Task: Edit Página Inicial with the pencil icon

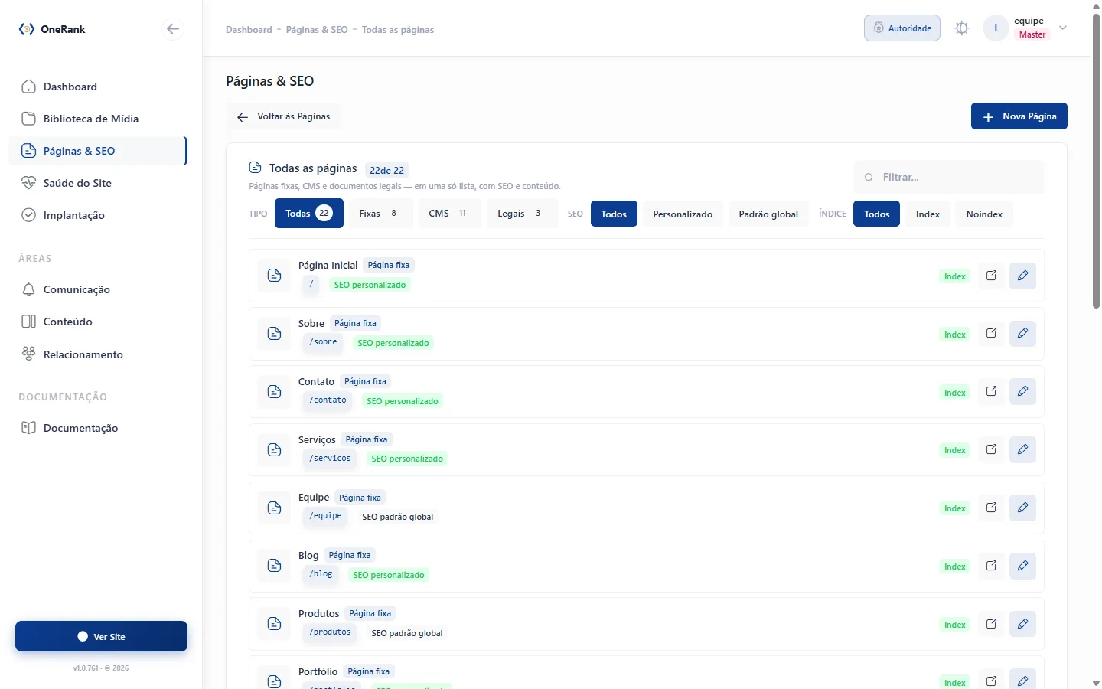Action: coord(1022,276)
